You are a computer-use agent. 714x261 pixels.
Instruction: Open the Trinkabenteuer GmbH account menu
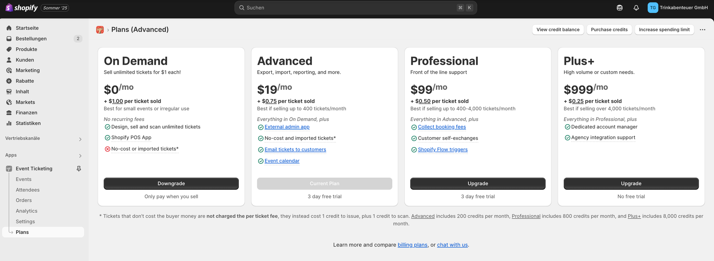pyautogui.click(x=678, y=7)
